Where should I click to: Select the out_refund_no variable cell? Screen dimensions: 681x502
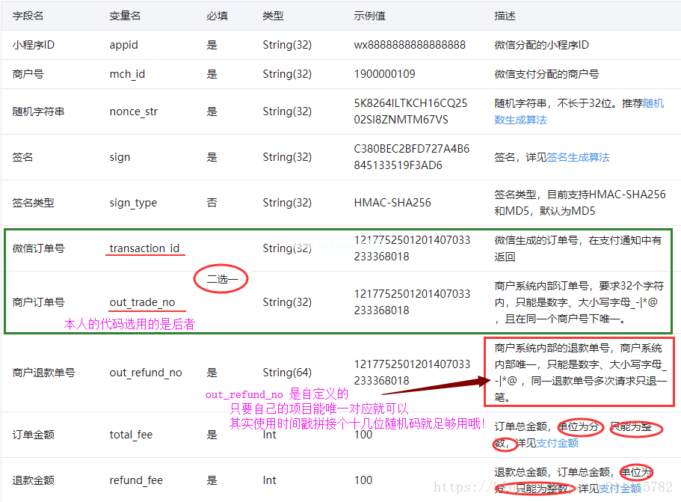click(x=145, y=372)
